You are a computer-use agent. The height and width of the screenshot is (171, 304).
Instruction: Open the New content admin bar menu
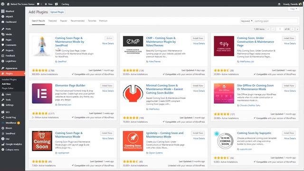click(48, 4)
